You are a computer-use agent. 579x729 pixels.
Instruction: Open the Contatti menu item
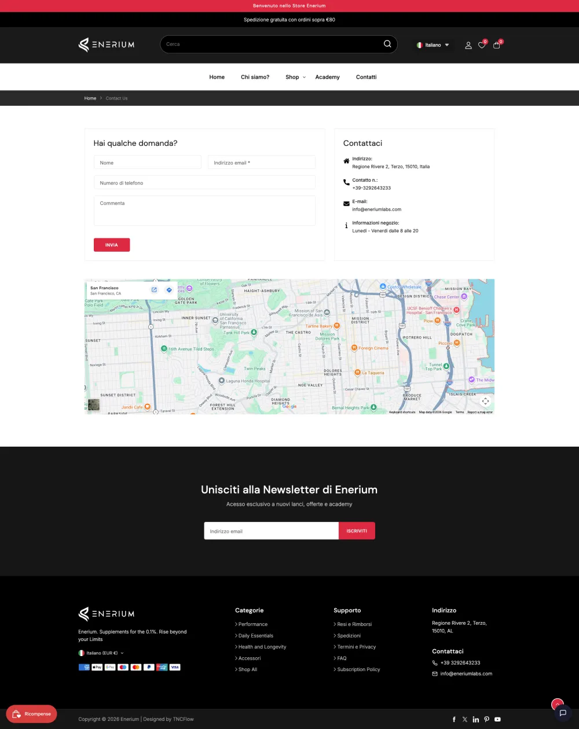tap(367, 77)
